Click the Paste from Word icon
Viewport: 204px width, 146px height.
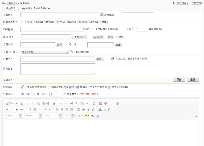click(x=48, y=103)
